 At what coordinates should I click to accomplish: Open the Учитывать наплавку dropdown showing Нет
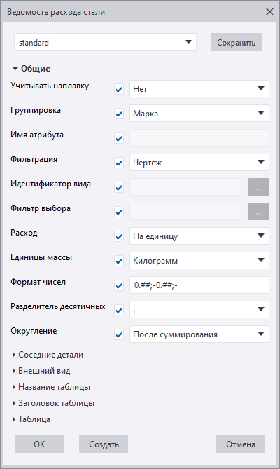click(199, 88)
